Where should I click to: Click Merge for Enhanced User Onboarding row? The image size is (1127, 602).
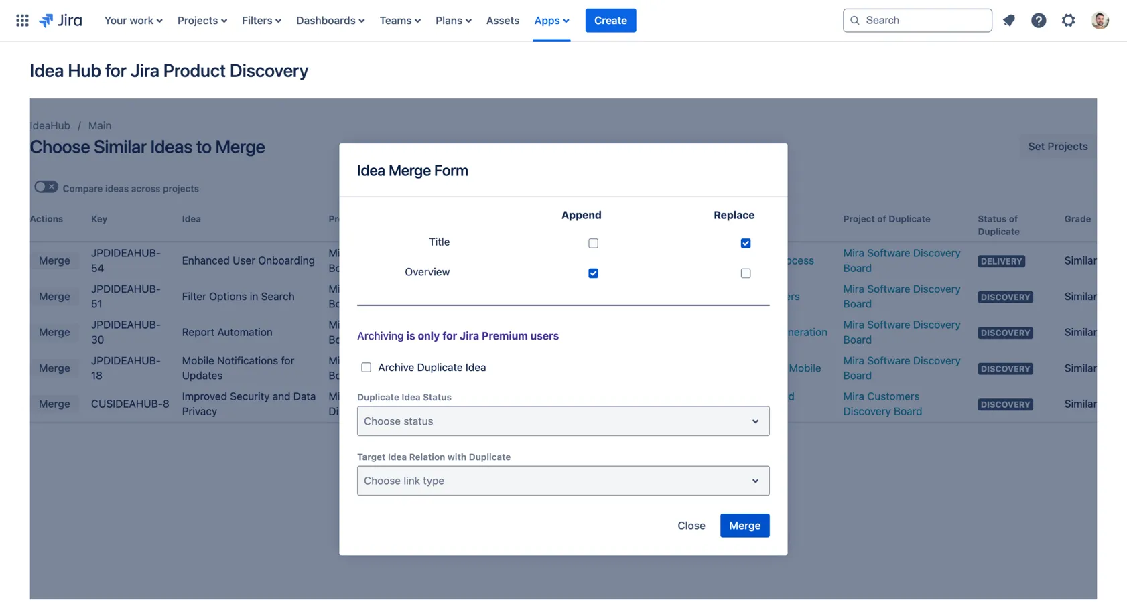coord(54,260)
